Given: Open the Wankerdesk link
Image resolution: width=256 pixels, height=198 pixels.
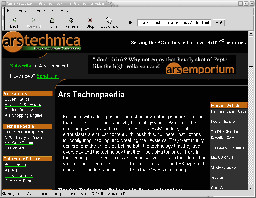Looking at the screenshot, I should [x=15, y=165].
